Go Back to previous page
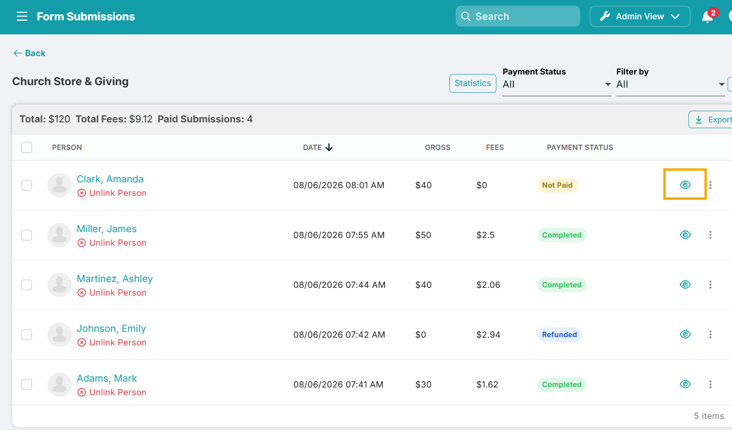 pos(30,53)
